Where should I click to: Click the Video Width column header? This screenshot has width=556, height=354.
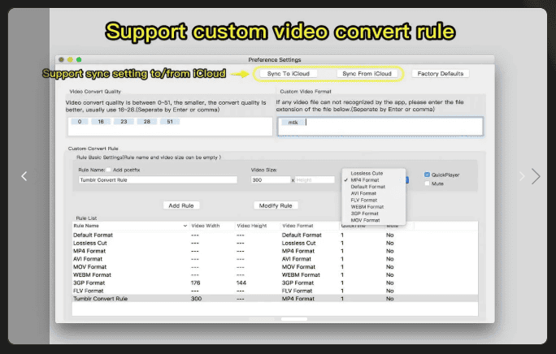(206, 226)
